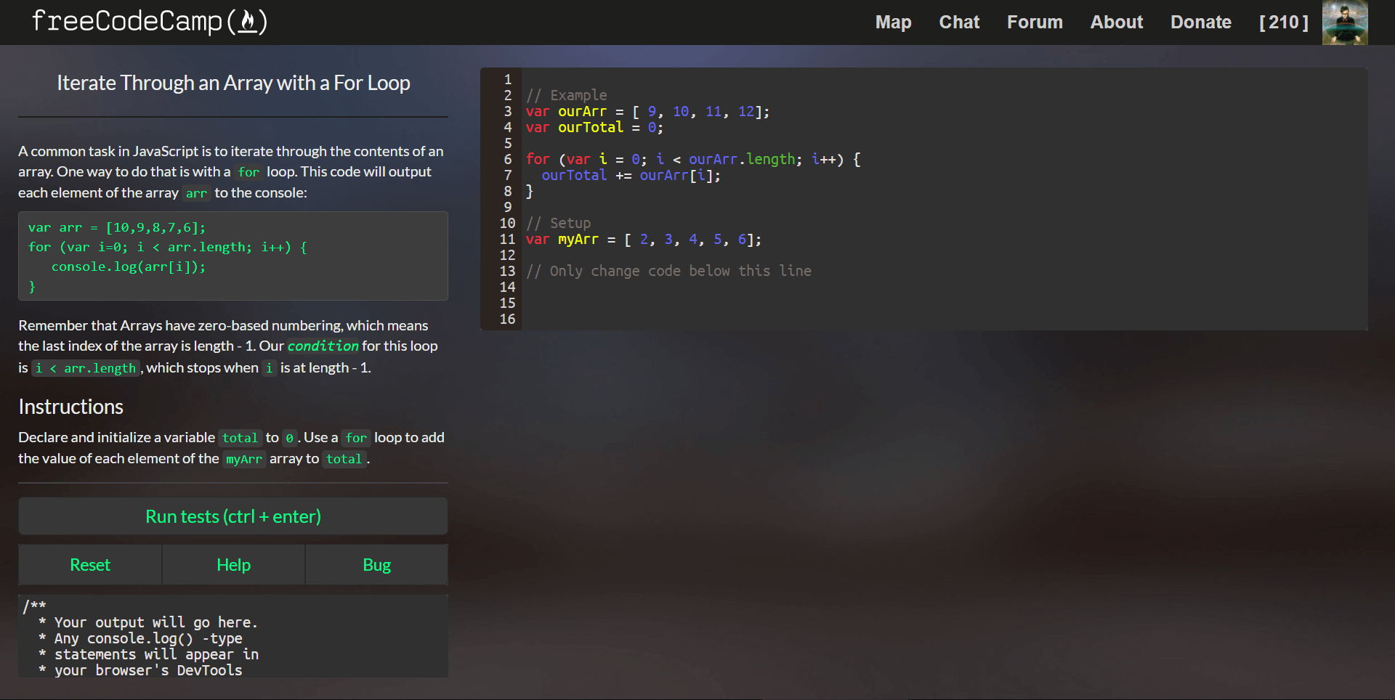Viewport: 1395px width, 700px height.
Task: Click the challenge title heading
Action: point(232,83)
